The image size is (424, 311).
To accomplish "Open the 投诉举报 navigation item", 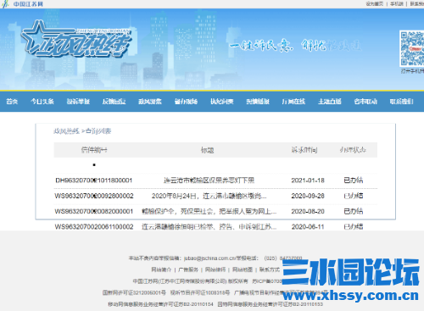I will point(78,102).
